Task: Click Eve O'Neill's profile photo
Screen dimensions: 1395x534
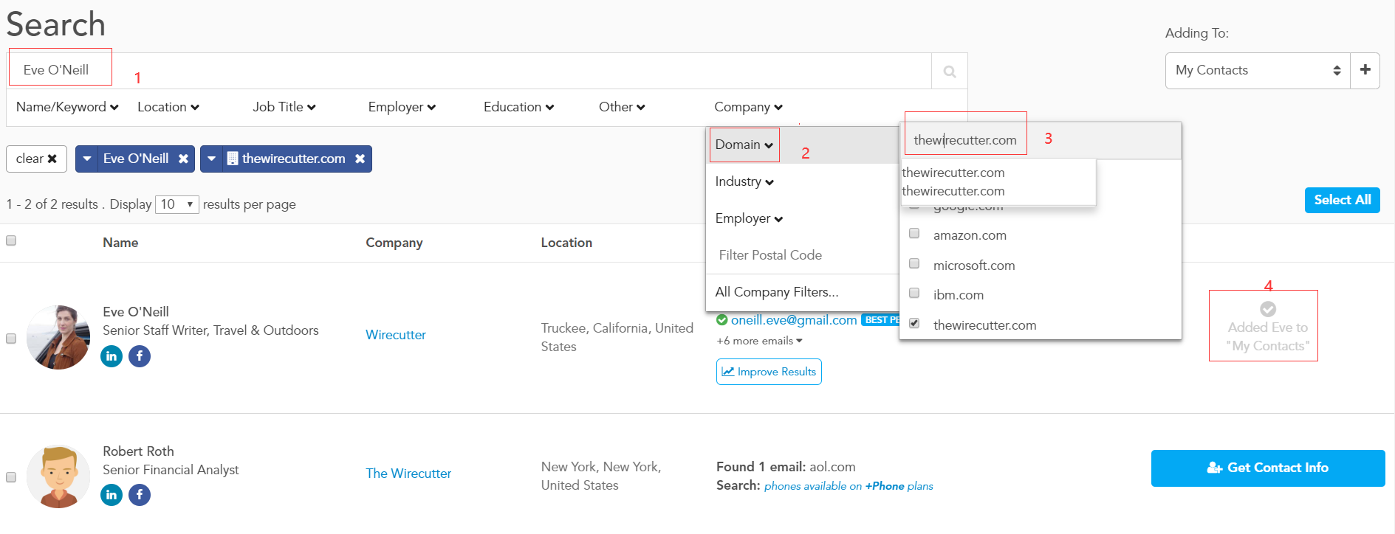Action: (58, 337)
